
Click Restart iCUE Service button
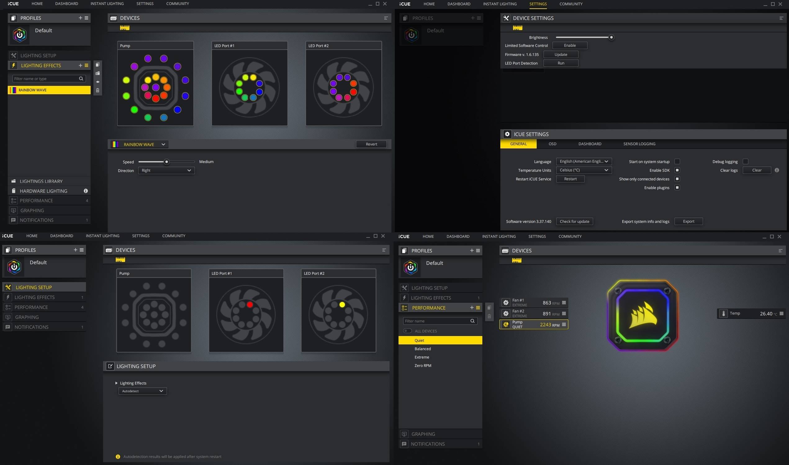570,179
